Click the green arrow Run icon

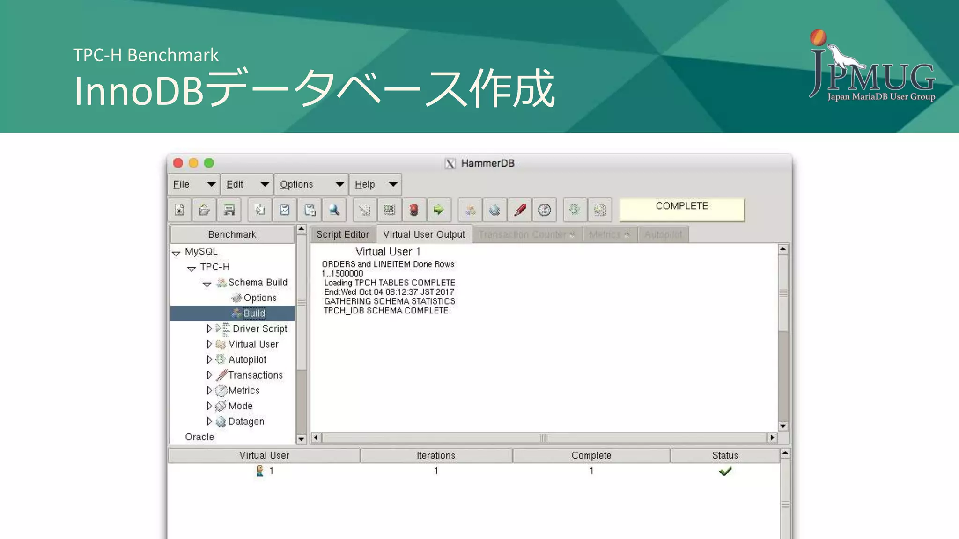(439, 210)
